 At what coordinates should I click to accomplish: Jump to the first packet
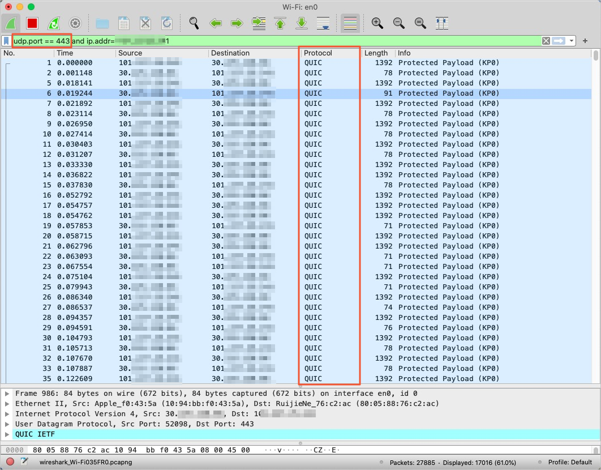tap(280, 23)
